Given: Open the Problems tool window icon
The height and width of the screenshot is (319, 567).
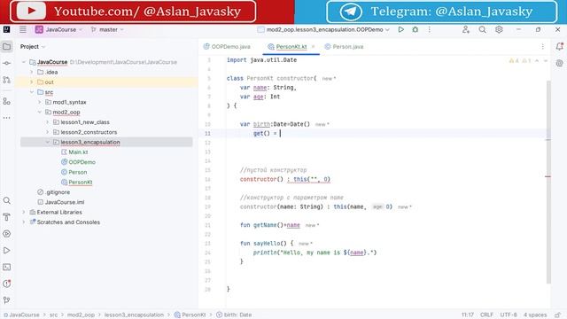Looking at the screenshot, I should (x=7, y=284).
